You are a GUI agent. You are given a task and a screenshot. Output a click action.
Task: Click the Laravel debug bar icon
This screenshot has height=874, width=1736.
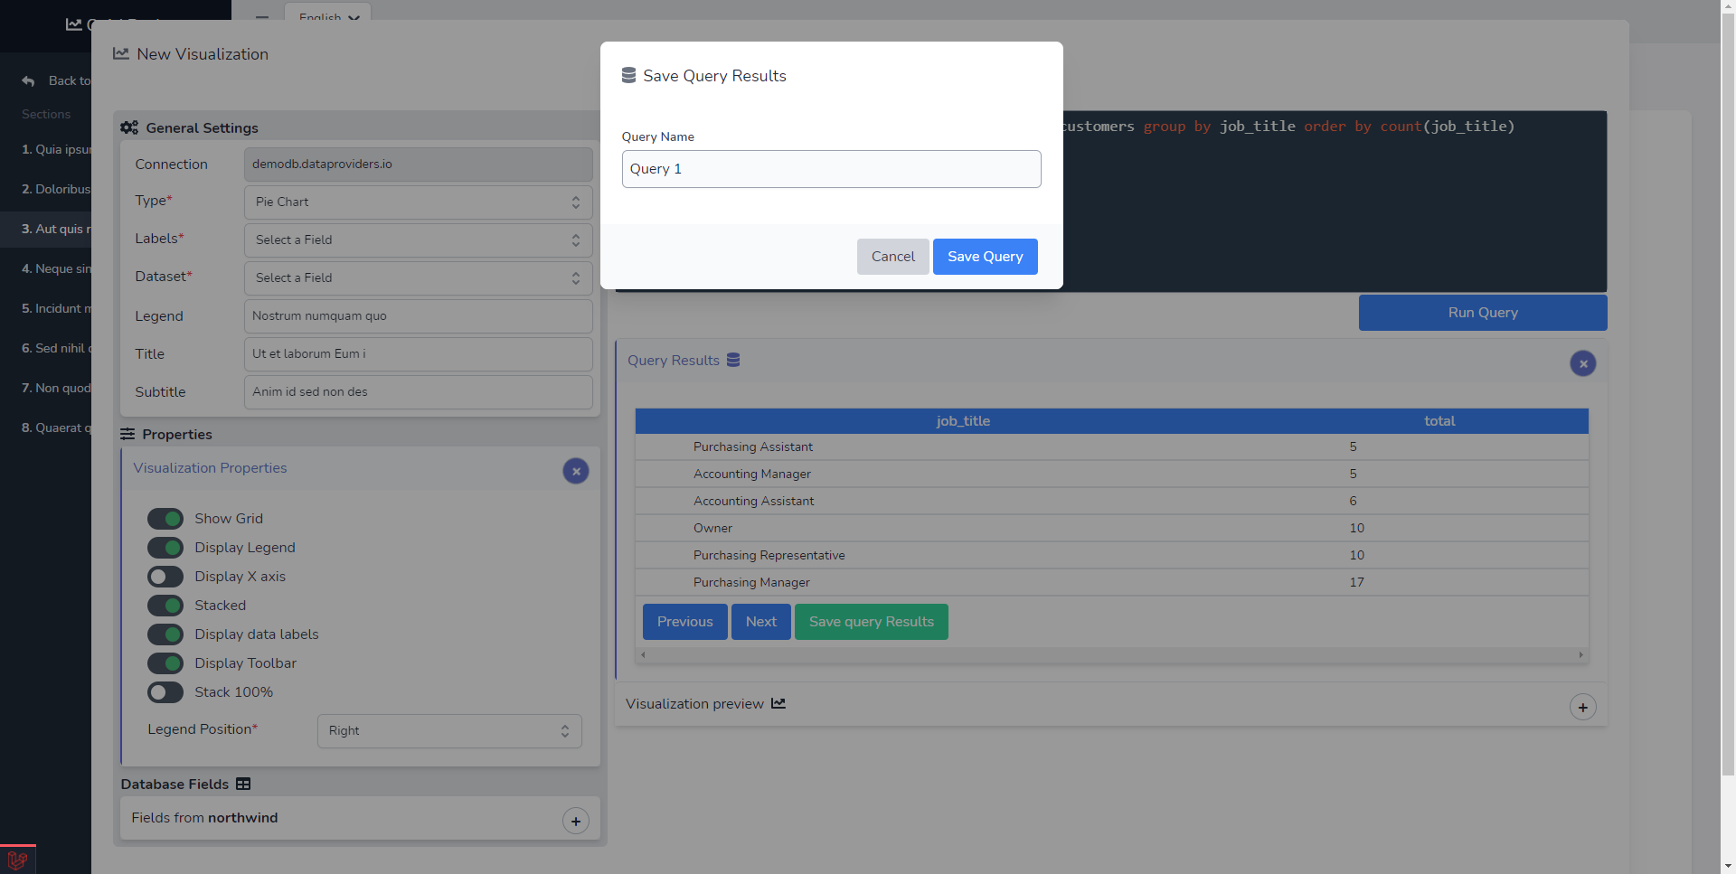tap(17, 860)
